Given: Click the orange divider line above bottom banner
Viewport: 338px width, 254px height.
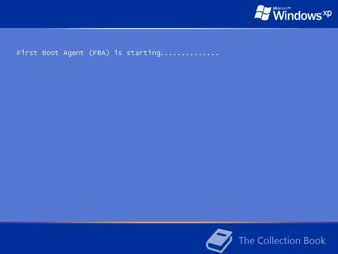Looking at the screenshot, I should [x=169, y=222].
